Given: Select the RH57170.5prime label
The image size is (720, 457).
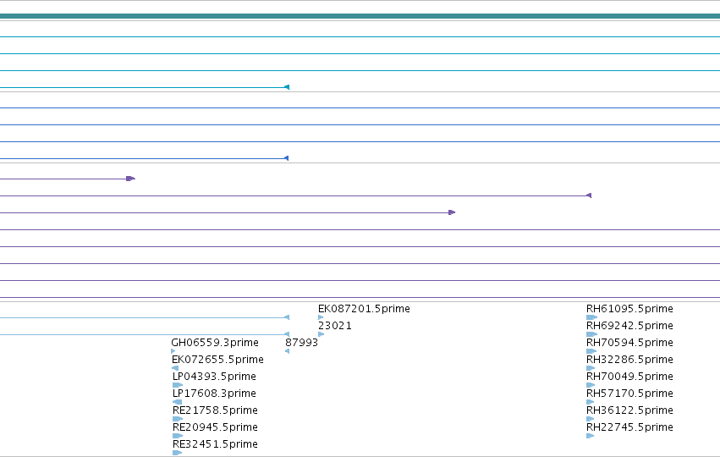Looking at the screenshot, I should [629, 394].
